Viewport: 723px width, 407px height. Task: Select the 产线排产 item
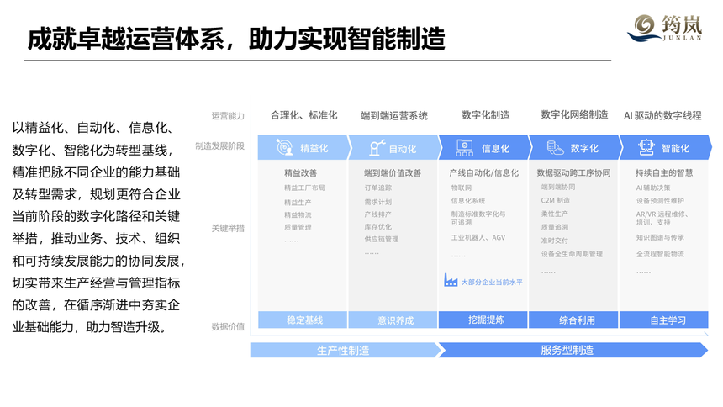click(x=378, y=214)
